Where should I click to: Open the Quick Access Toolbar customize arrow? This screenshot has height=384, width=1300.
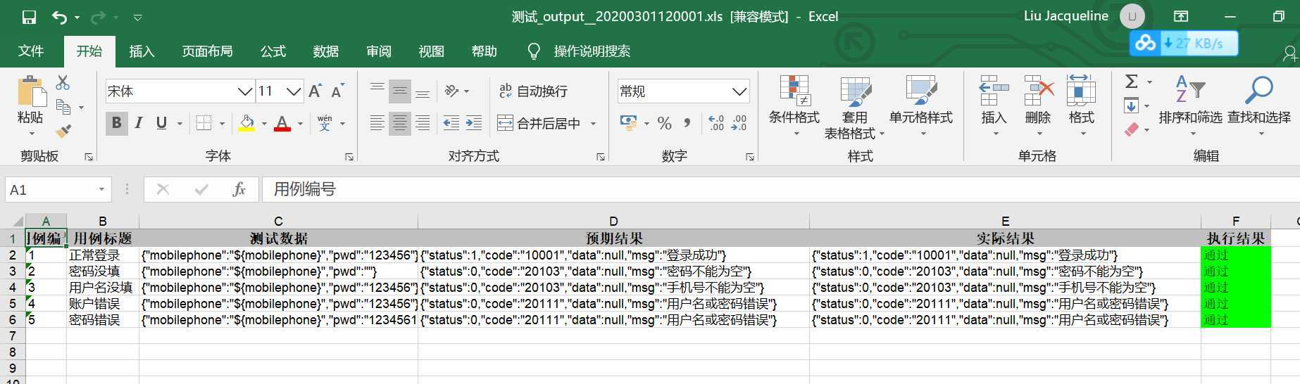(x=138, y=18)
